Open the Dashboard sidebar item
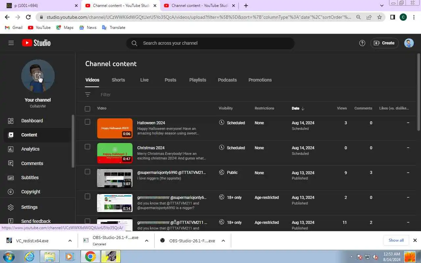The width and height of the screenshot is (421, 263). click(x=38, y=121)
